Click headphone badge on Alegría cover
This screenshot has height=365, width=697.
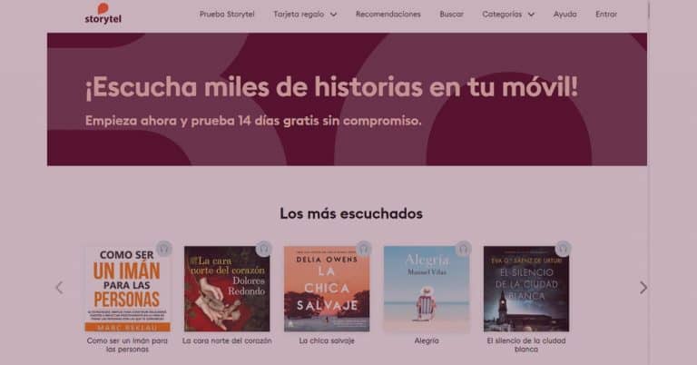coord(463,249)
